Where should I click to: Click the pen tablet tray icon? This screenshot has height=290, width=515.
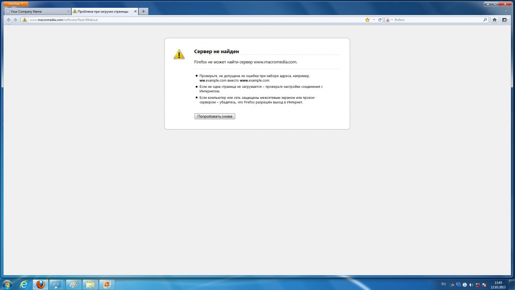pyautogui.click(x=452, y=285)
